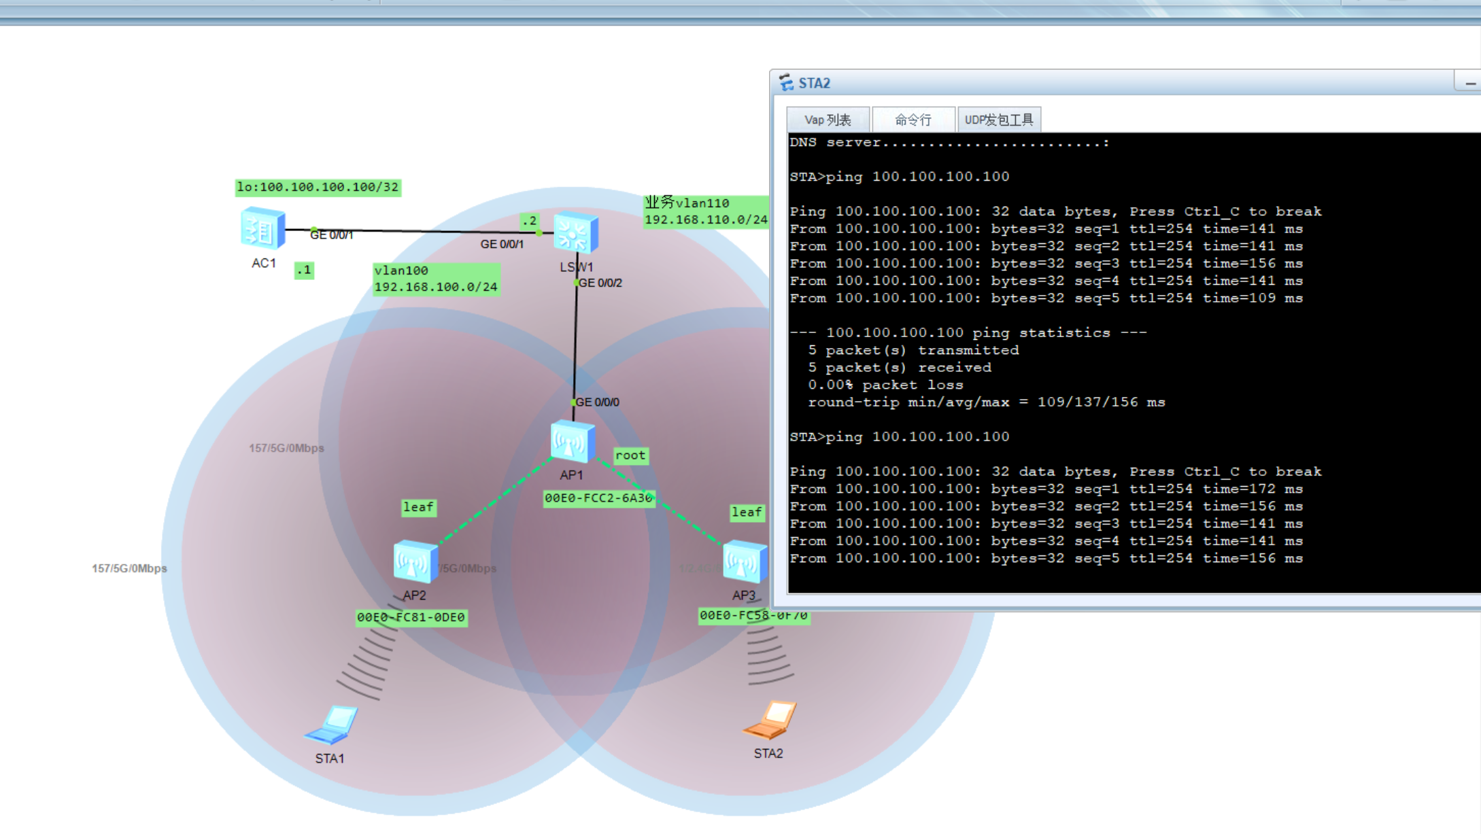Select the AP1 root access point
This screenshot has width=1481, height=834.
pos(572,442)
